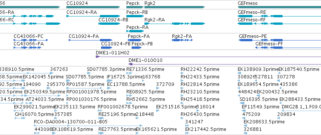This screenshot has height=135, width=321.
Task: Click the DME1-010O10 purple feature marker
Action: pyautogui.click(x=131, y=64)
